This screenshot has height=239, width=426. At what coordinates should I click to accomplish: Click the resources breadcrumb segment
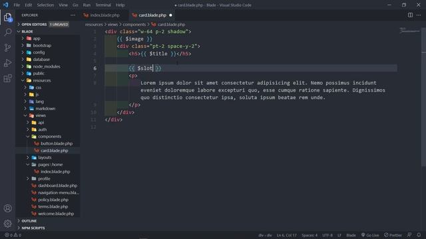94,25
